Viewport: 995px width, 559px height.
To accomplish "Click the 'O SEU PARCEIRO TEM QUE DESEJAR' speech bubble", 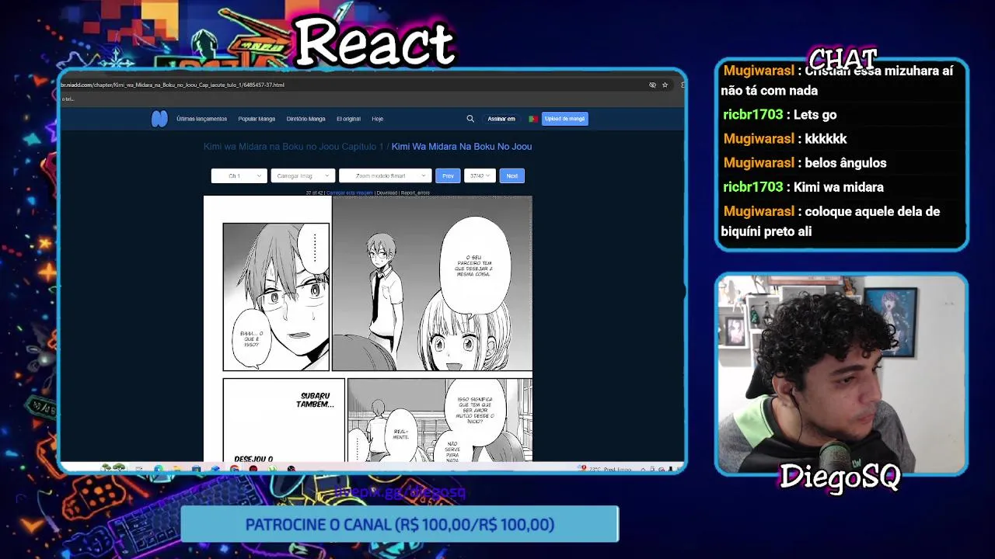I will tap(475, 266).
